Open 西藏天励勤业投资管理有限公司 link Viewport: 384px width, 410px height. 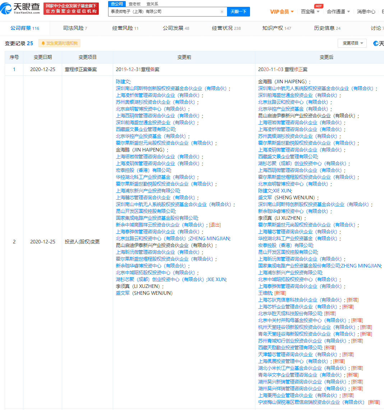(x=290, y=348)
